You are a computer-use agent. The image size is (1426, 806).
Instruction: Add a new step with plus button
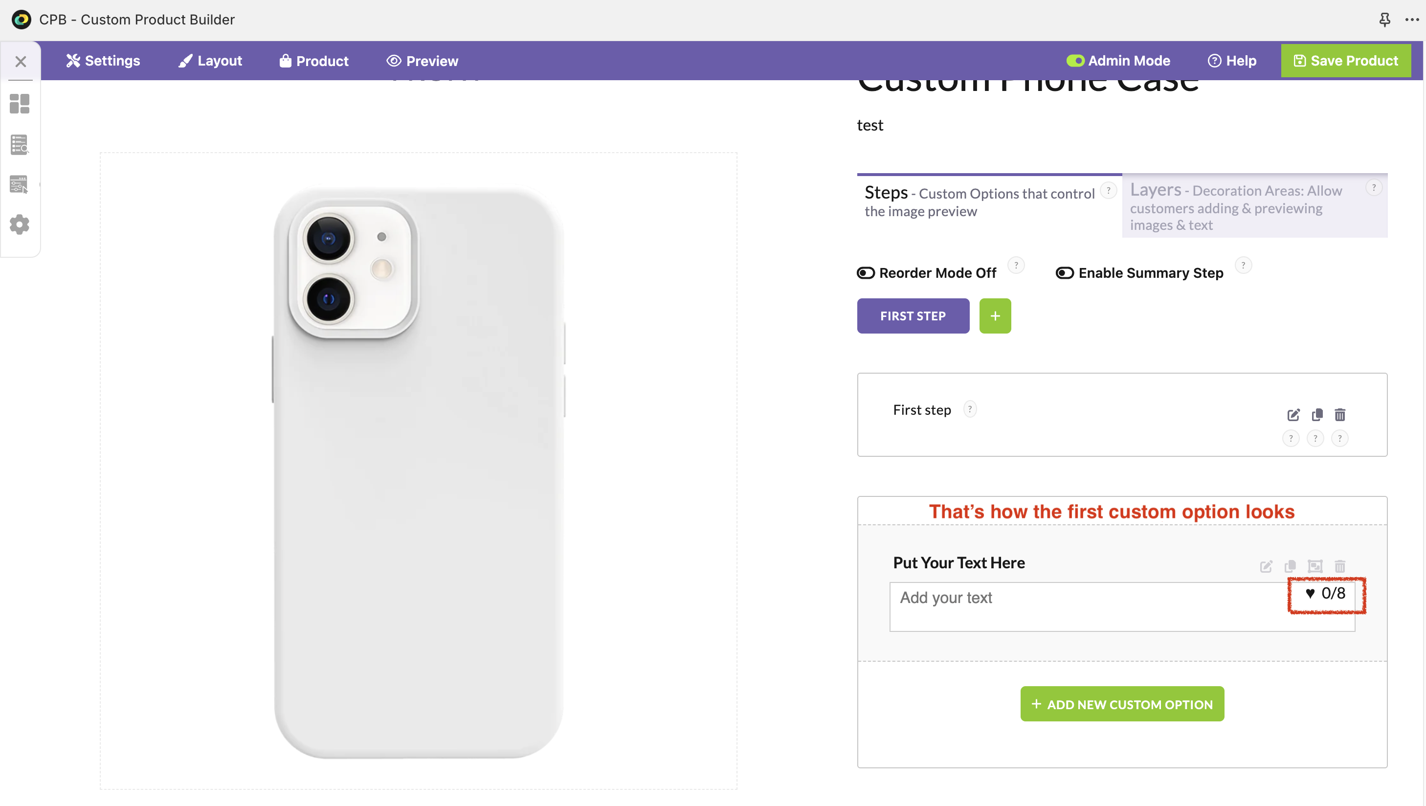click(x=995, y=316)
